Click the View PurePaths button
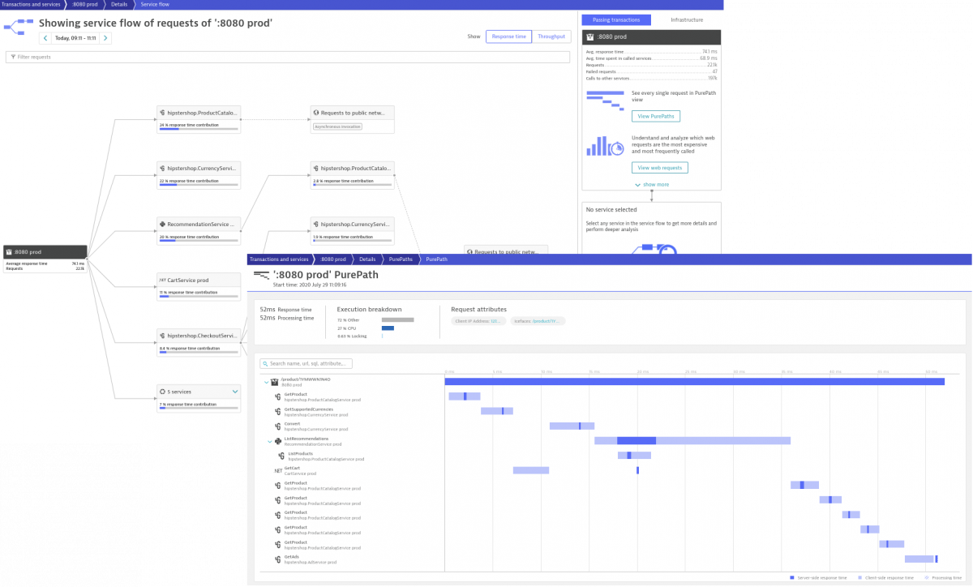Image resolution: width=973 pixels, height=587 pixels. coord(655,116)
